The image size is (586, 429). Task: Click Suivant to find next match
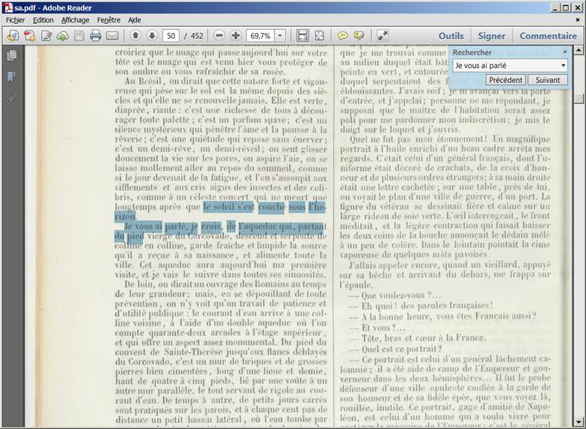pyautogui.click(x=547, y=80)
